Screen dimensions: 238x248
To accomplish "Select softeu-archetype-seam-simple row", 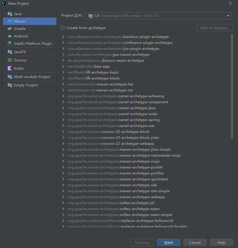I will point(145,215).
